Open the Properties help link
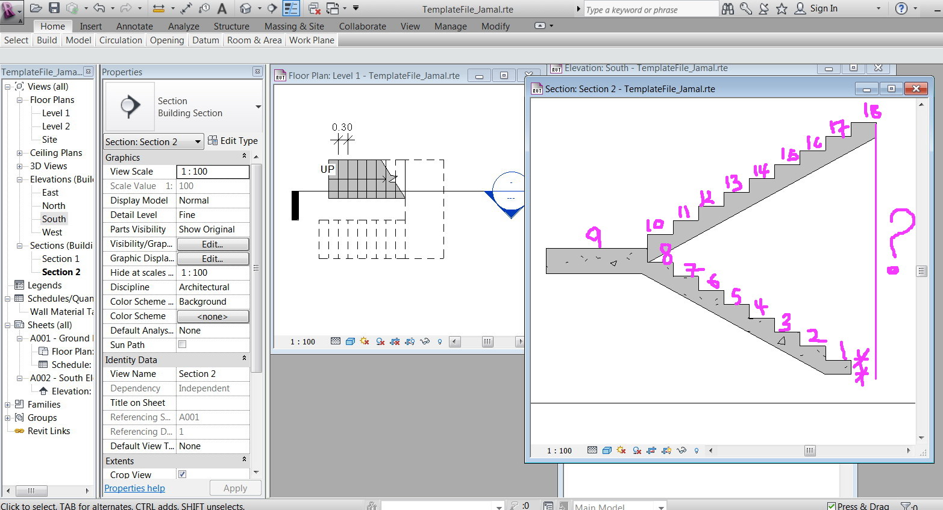Screen dimensions: 943x510 click(x=134, y=488)
